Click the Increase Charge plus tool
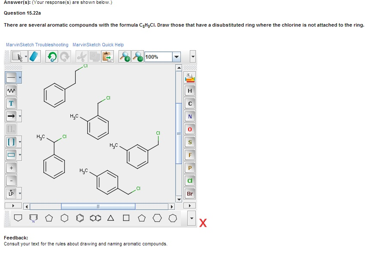This screenshot has width=369, height=257. (11, 168)
